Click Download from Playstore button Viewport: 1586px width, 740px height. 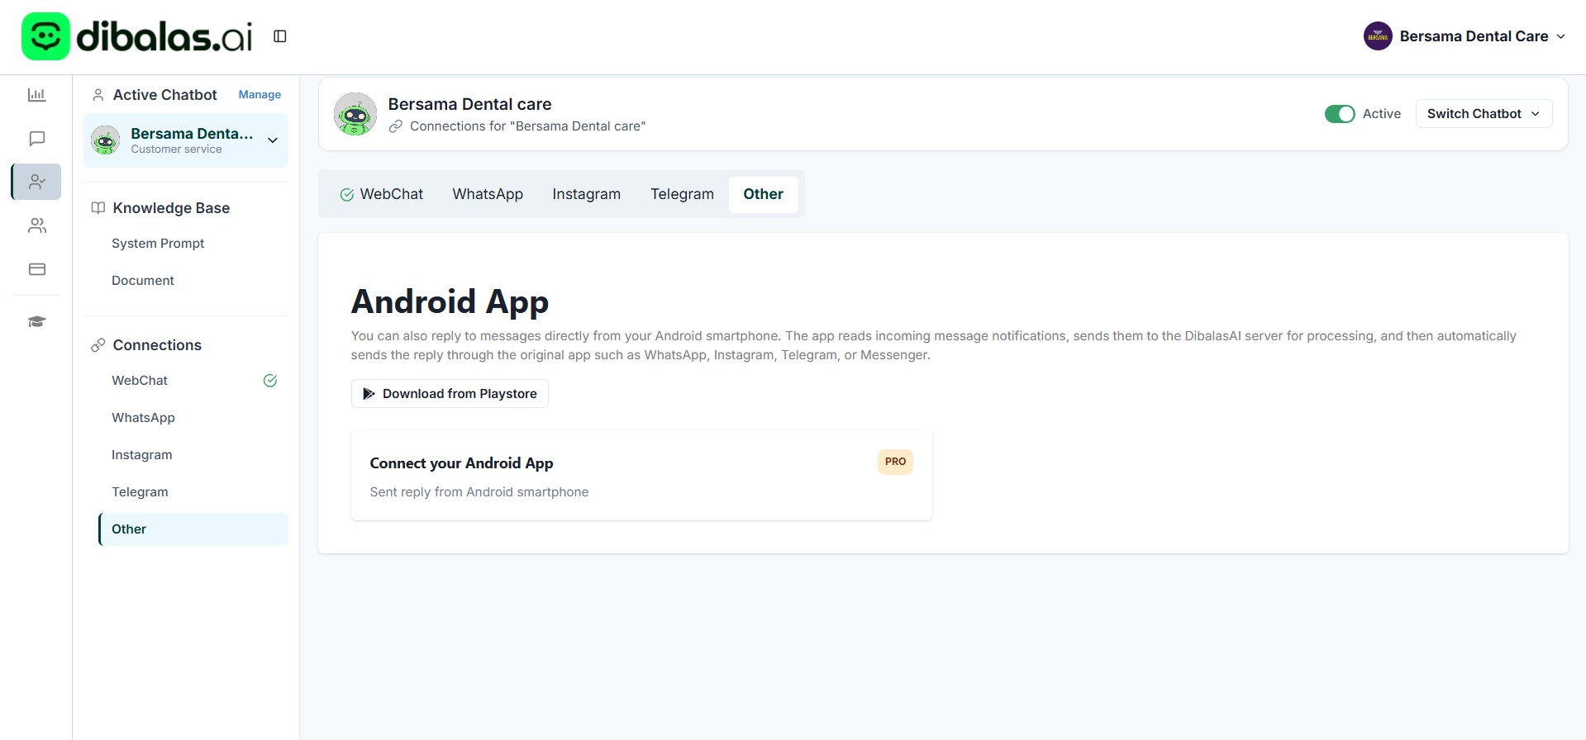(450, 394)
